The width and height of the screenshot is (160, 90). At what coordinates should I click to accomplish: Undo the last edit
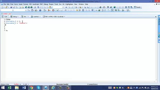tap(38, 7)
